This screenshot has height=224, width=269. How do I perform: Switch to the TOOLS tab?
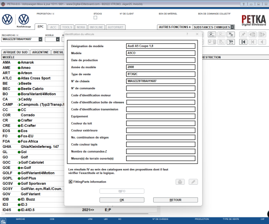click(67, 27)
